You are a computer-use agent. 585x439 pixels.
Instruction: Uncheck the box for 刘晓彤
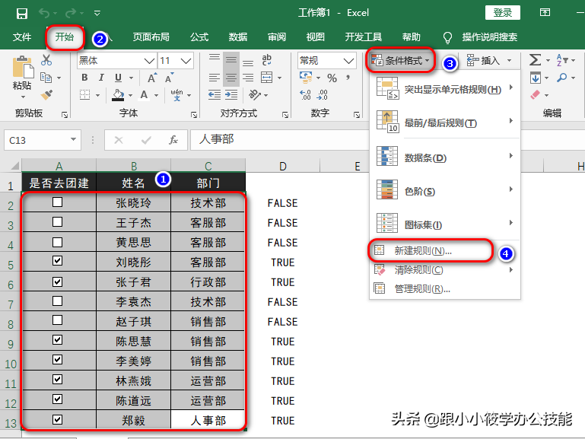(58, 261)
